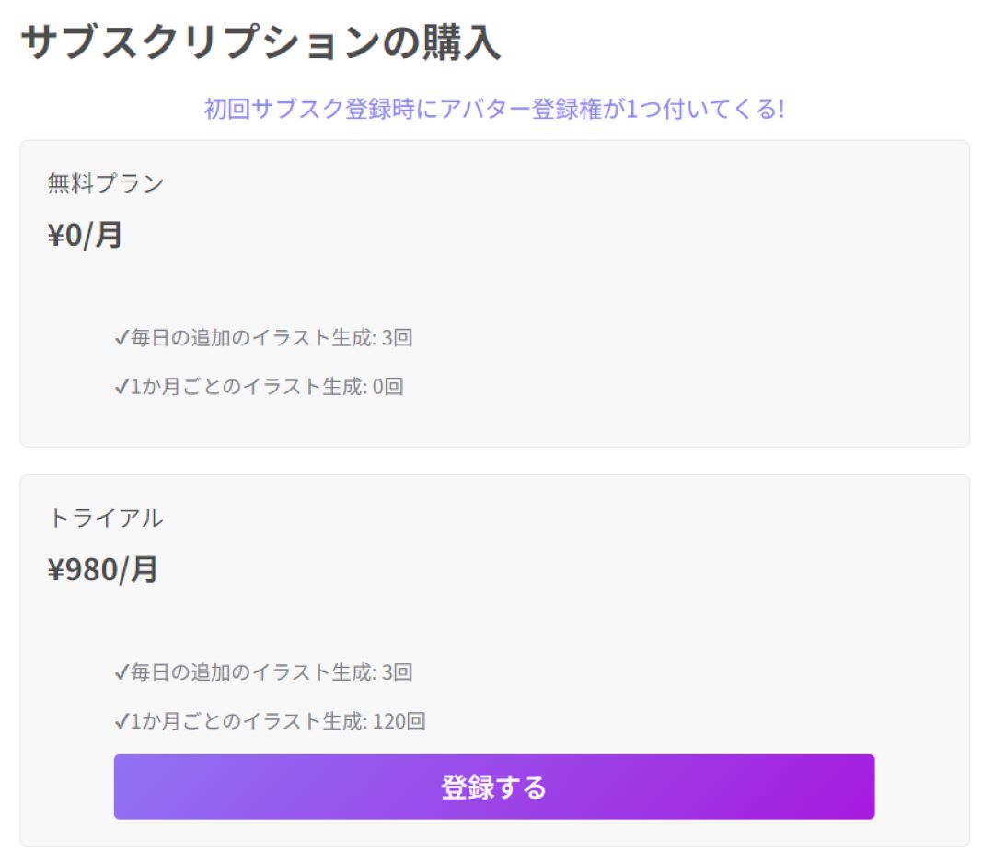Click the 登録する button
The height and width of the screenshot is (864, 994).
tap(493, 787)
